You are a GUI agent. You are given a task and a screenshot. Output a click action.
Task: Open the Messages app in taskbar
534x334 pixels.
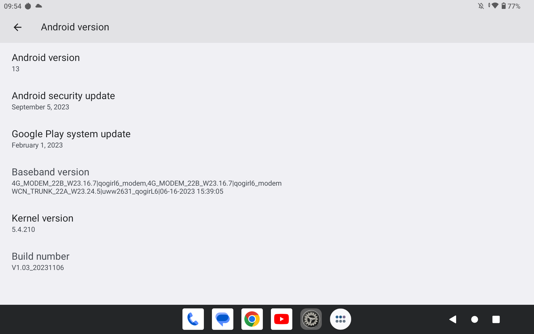click(x=222, y=319)
